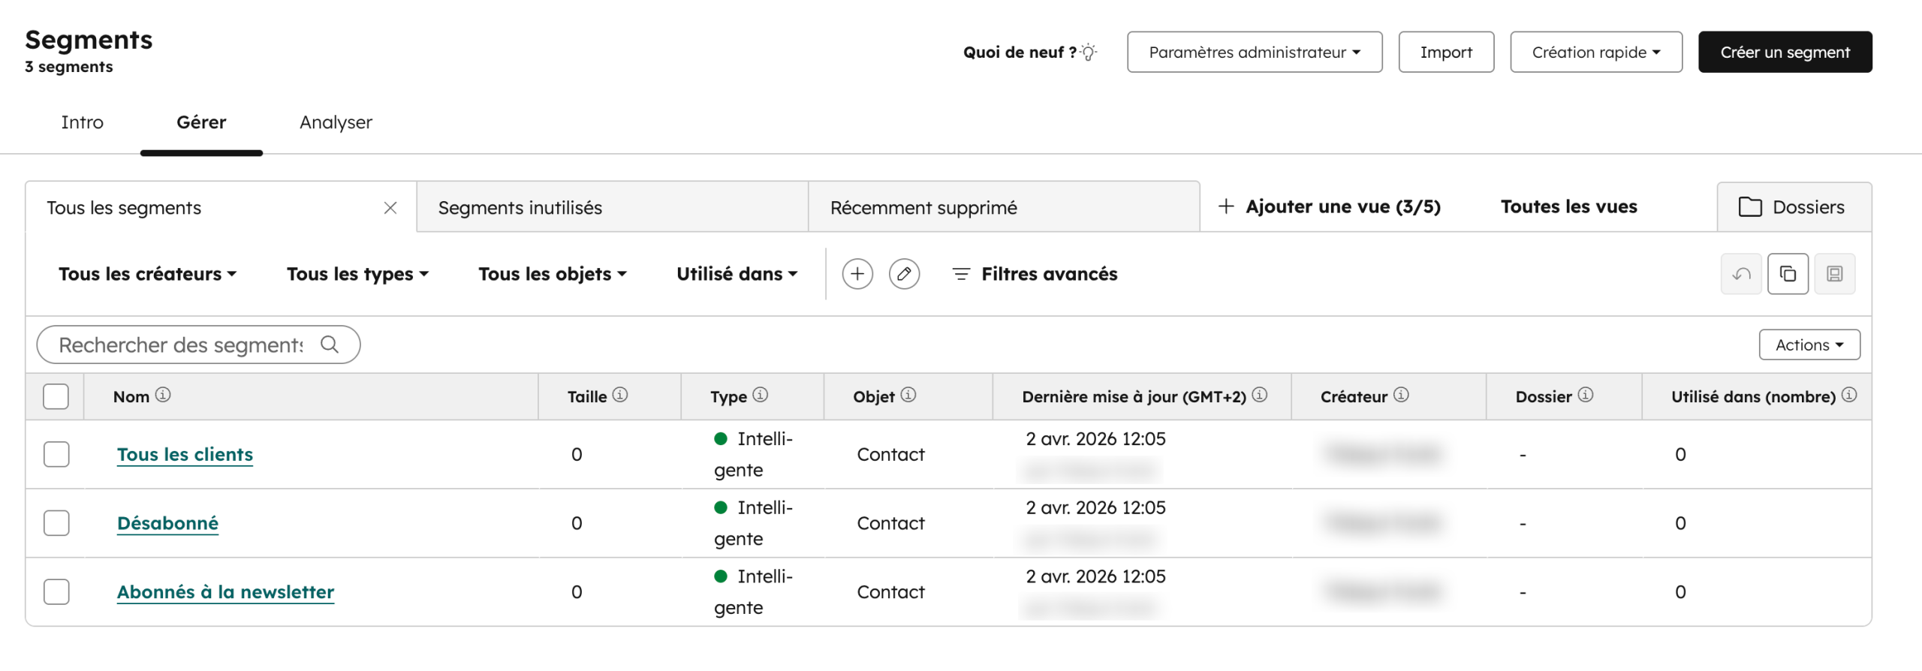This screenshot has width=1922, height=671.
Task: Click the plus circle add filter icon
Action: tap(857, 274)
